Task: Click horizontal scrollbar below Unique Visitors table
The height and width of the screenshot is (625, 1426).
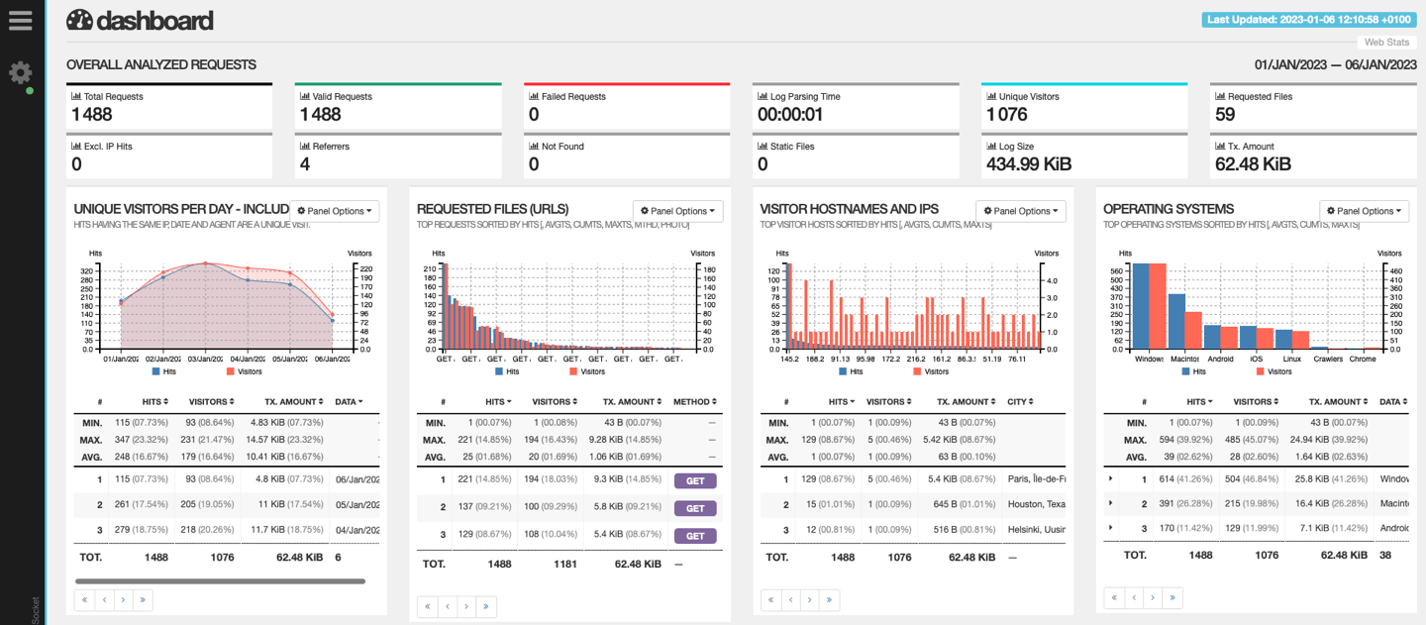Action: [x=219, y=581]
